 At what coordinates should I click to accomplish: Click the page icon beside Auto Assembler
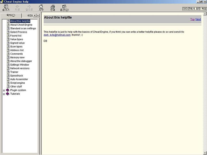coord(8,79)
